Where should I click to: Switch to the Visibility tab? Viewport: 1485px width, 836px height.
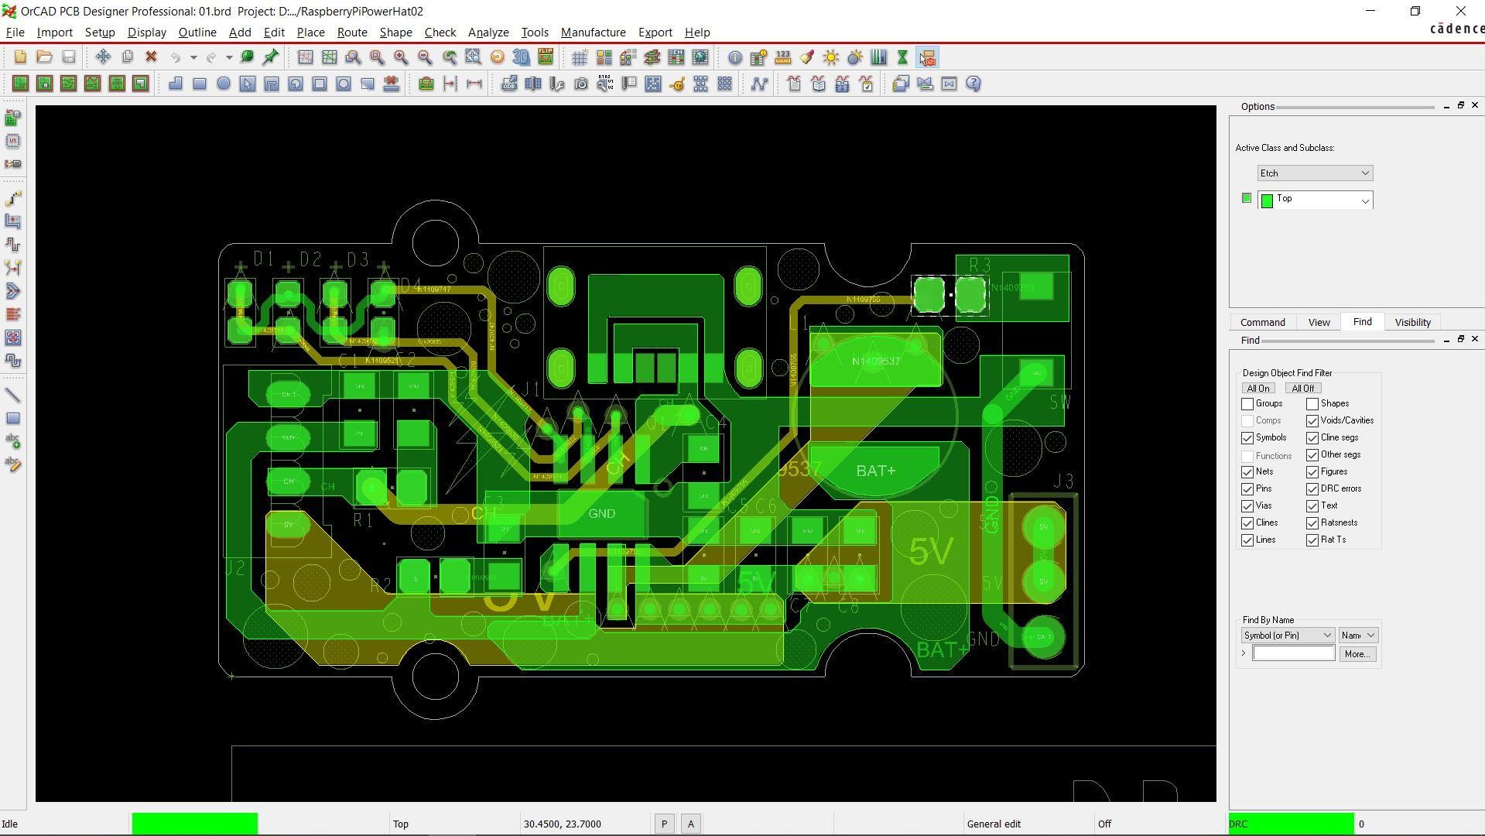click(x=1412, y=322)
